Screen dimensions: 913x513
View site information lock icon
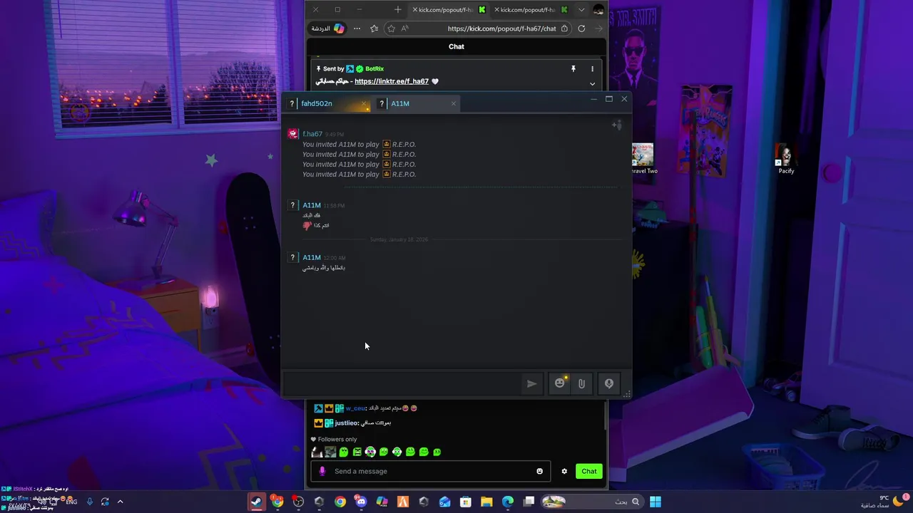[564, 28]
